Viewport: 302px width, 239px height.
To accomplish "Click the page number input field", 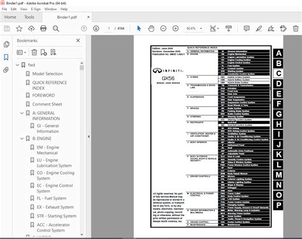I will (109, 29).
